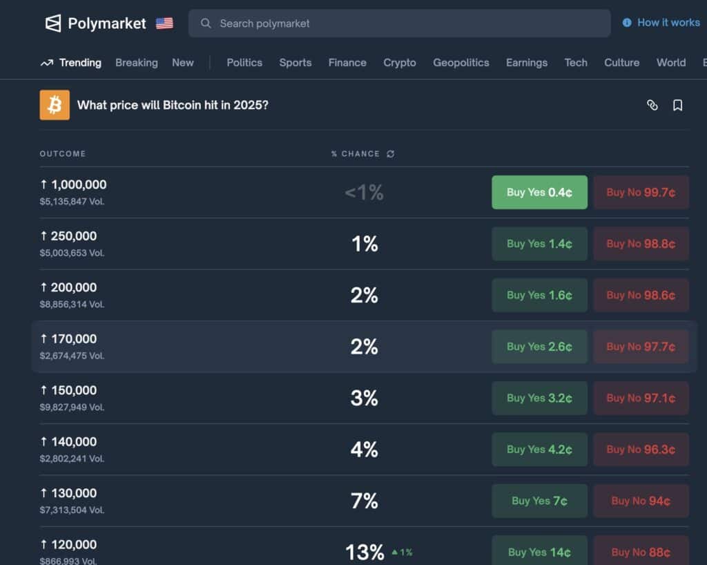The width and height of the screenshot is (707, 565).
Task: Click the $8,856,314 Vol. text
Action: 72,305
